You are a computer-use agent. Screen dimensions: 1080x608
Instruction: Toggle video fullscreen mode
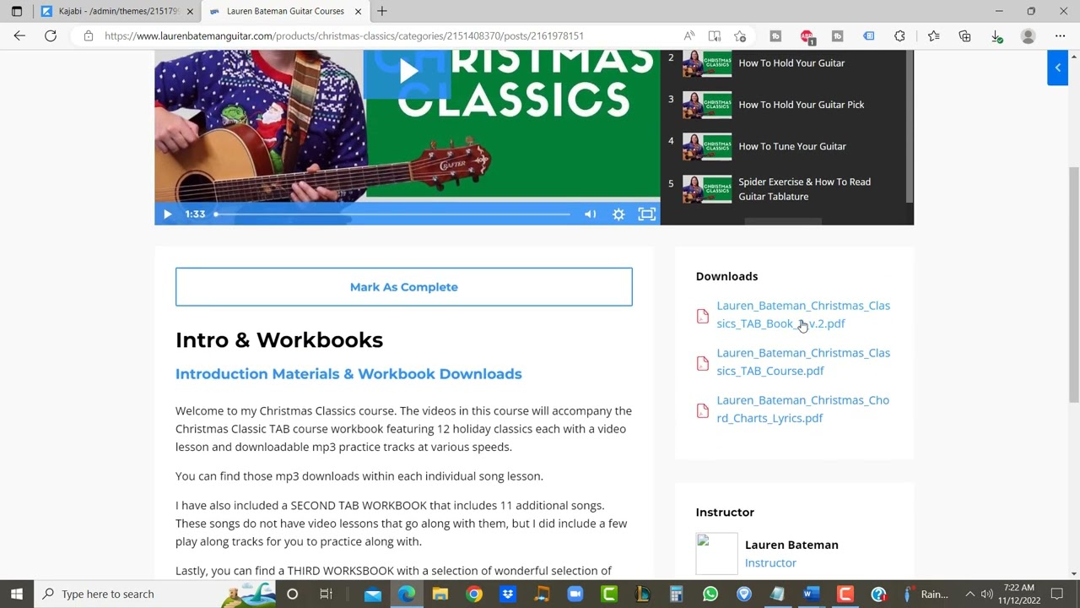(646, 214)
